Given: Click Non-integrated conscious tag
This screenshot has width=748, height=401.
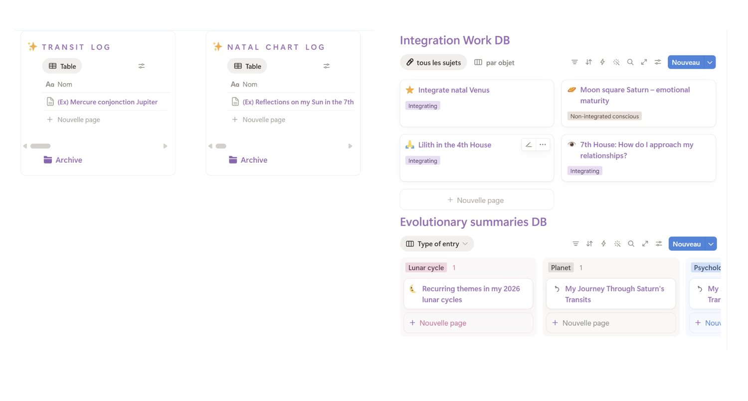Looking at the screenshot, I should coord(604,116).
